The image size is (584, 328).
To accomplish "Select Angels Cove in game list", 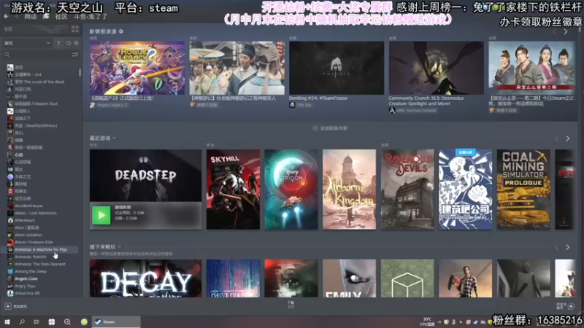I will tap(26, 278).
